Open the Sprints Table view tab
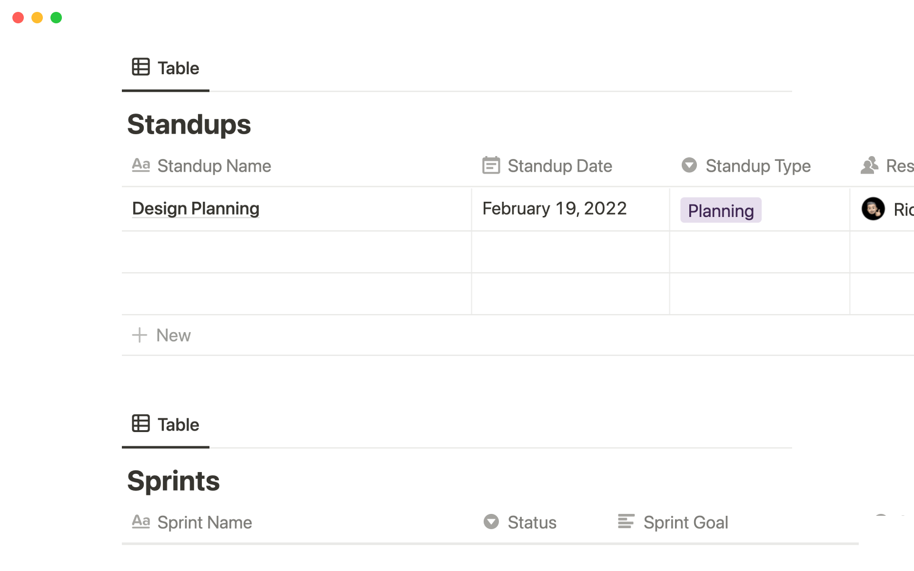914x571 pixels. point(166,424)
